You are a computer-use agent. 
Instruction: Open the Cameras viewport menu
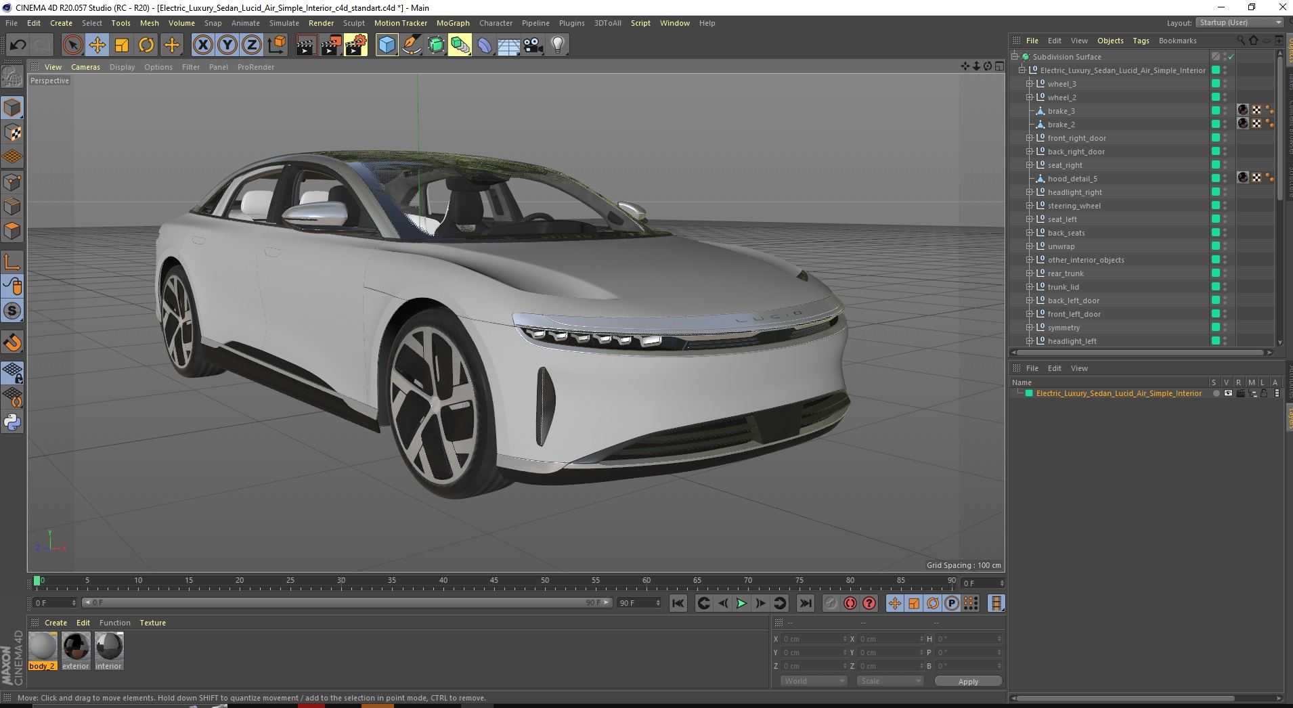point(85,67)
